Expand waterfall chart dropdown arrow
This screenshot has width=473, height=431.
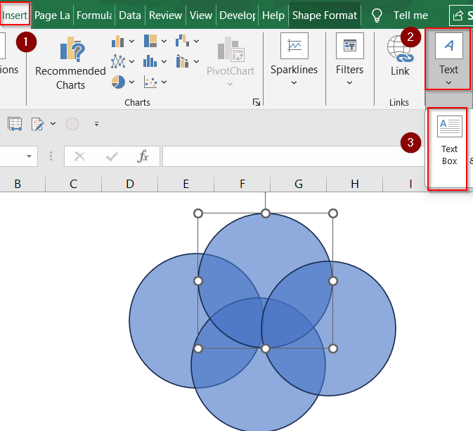click(x=196, y=41)
